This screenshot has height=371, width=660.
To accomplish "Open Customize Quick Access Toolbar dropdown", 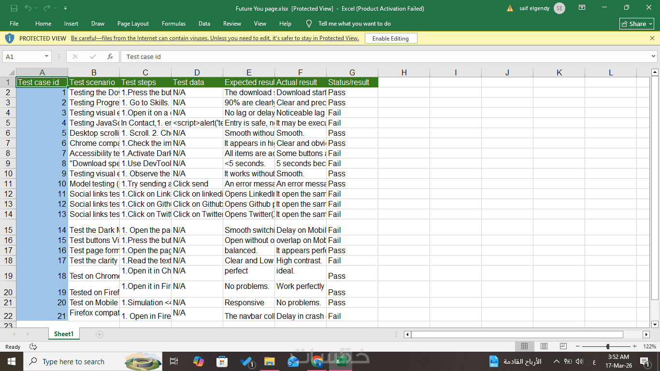I will click(x=65, y=8).
